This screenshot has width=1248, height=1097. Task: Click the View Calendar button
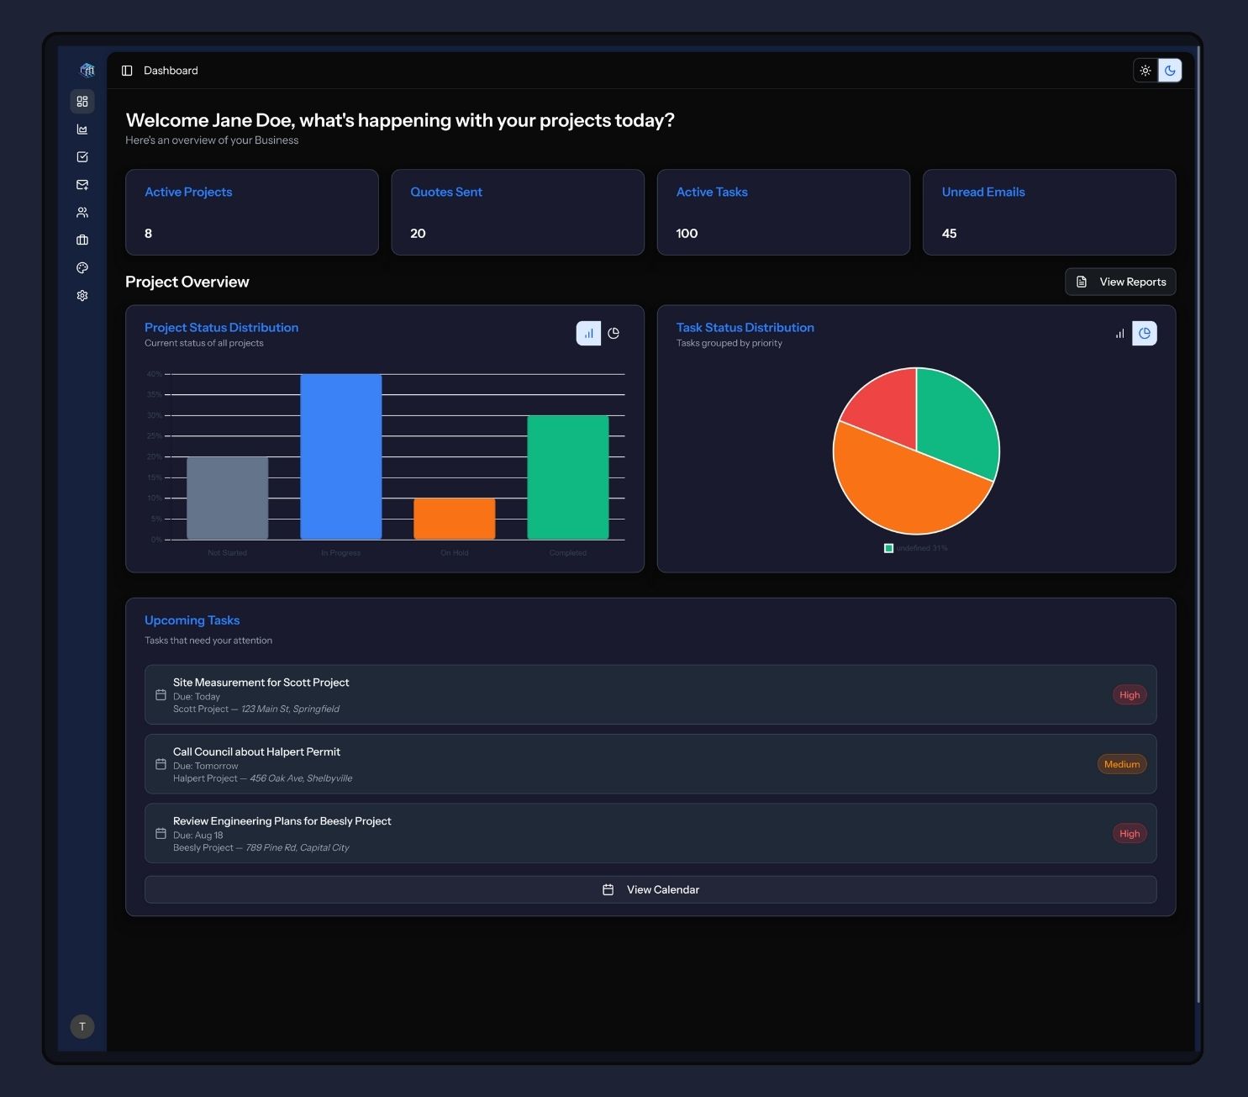click(x=651, y=889)
